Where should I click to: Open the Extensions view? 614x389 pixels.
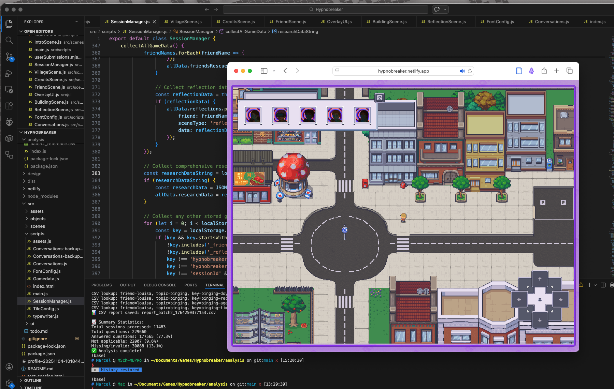tap(9, 106)
